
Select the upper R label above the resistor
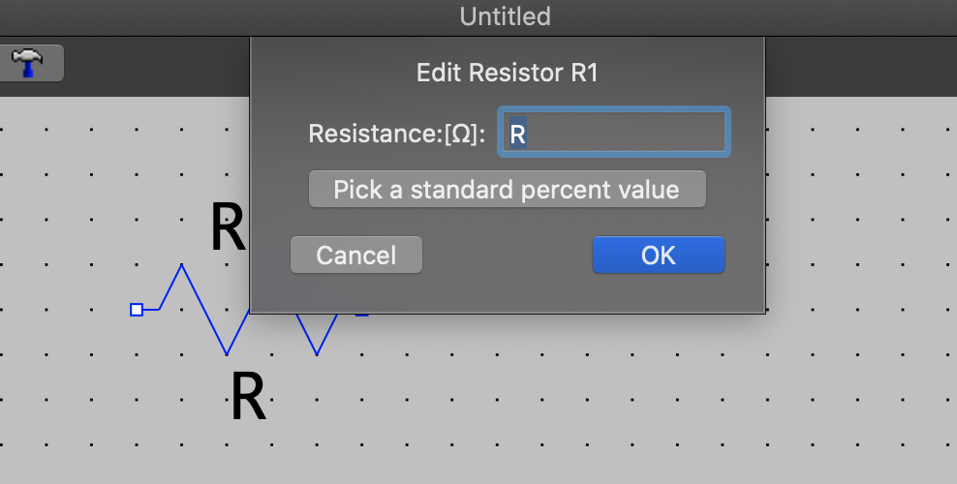point(228,227)
